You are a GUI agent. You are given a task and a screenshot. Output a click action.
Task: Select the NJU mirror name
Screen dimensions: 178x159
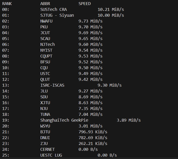[44, 109]
